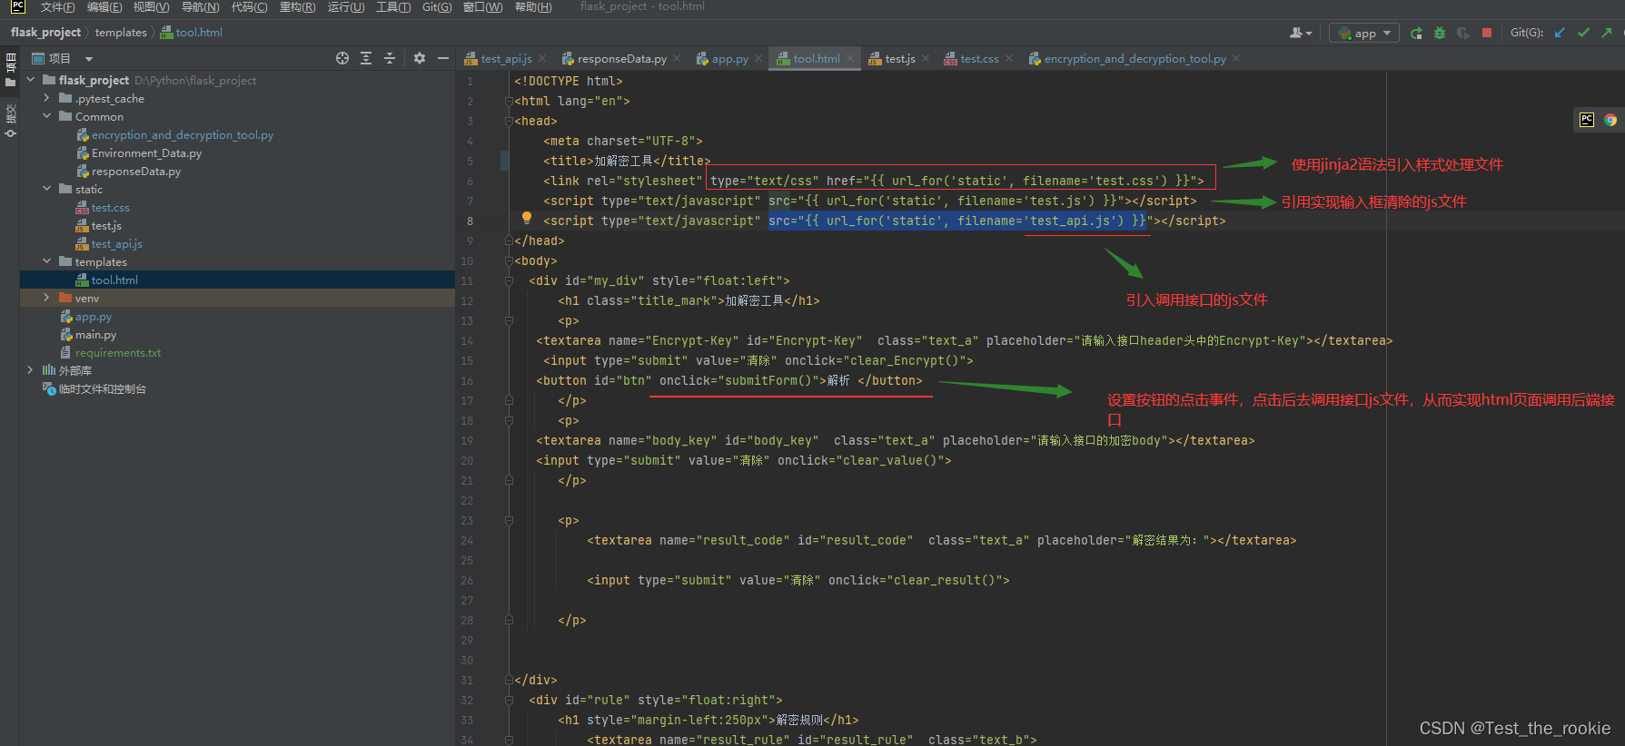This screenshot has height=746, width=1625.
Task: Select requirements.txt in project tree
Action: tap(118, 353)
